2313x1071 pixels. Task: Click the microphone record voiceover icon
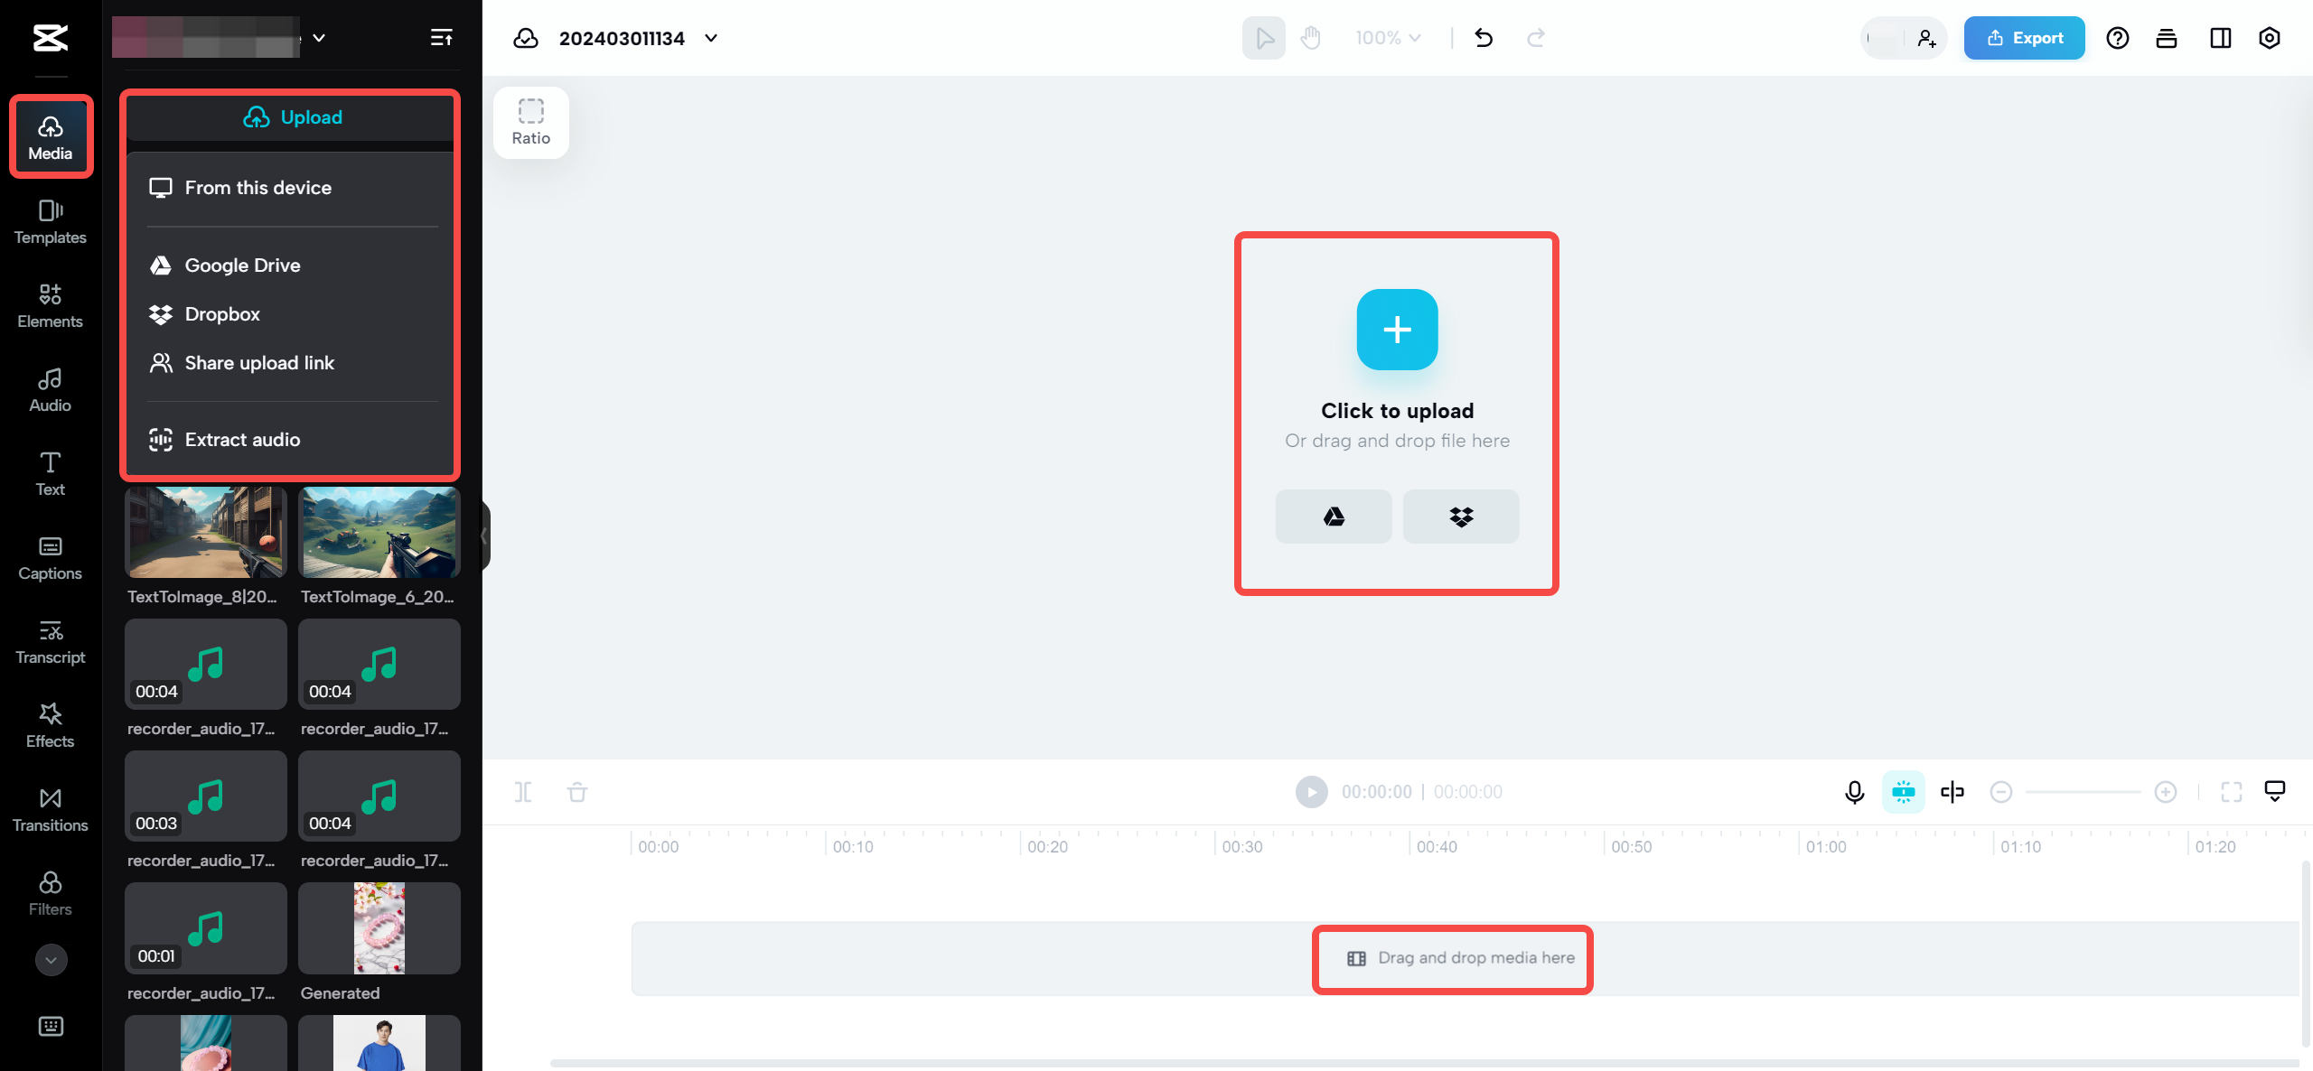pyautogui.click(x=1854, y=792)
